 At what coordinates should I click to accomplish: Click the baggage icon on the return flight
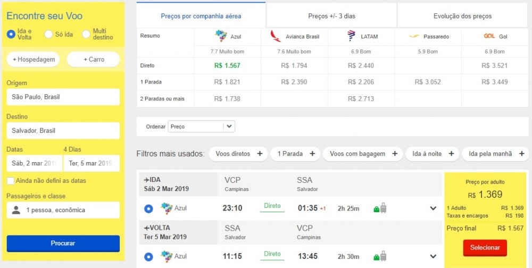(x=380, y=257)
